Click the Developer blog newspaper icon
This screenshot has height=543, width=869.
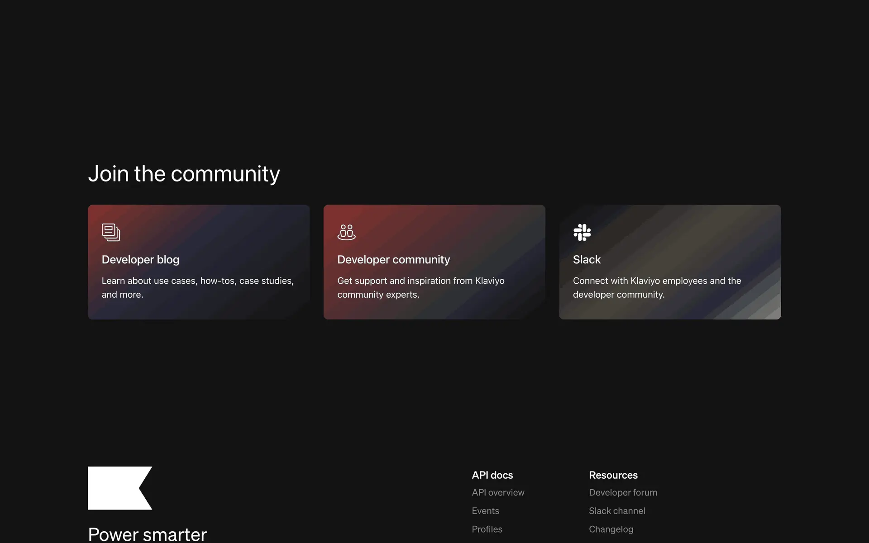[x=111, y=233]
